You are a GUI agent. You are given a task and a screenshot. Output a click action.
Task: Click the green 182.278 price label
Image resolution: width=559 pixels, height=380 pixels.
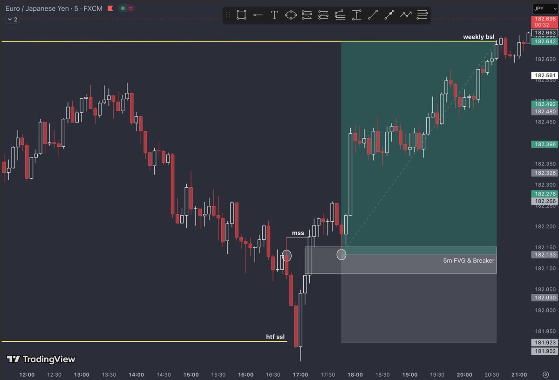point(545,194)
